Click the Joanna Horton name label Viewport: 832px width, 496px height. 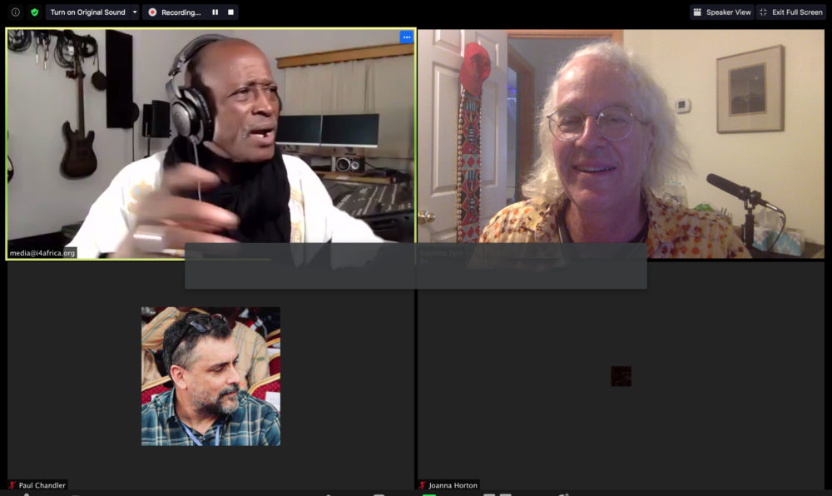(x=453, y=485)
